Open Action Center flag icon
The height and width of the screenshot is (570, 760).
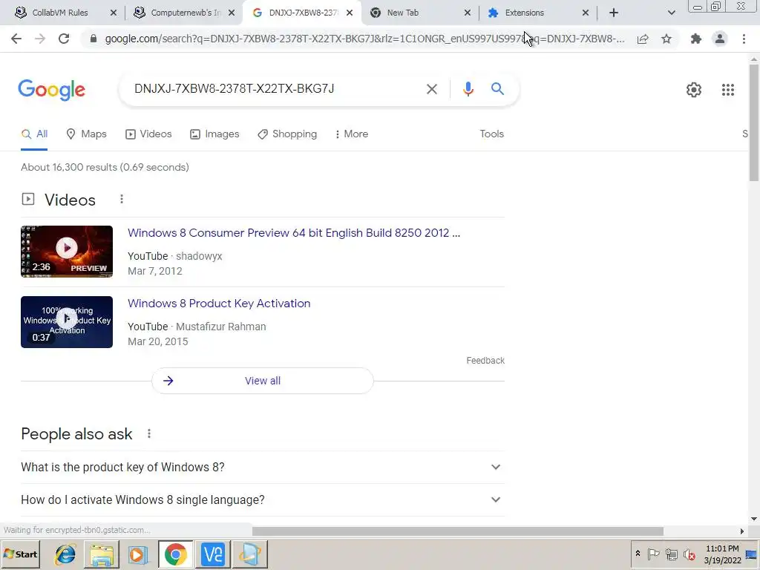(653, 554)
